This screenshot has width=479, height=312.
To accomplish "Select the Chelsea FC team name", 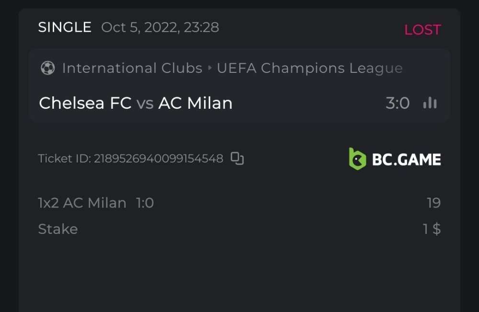I will [85, 103].
